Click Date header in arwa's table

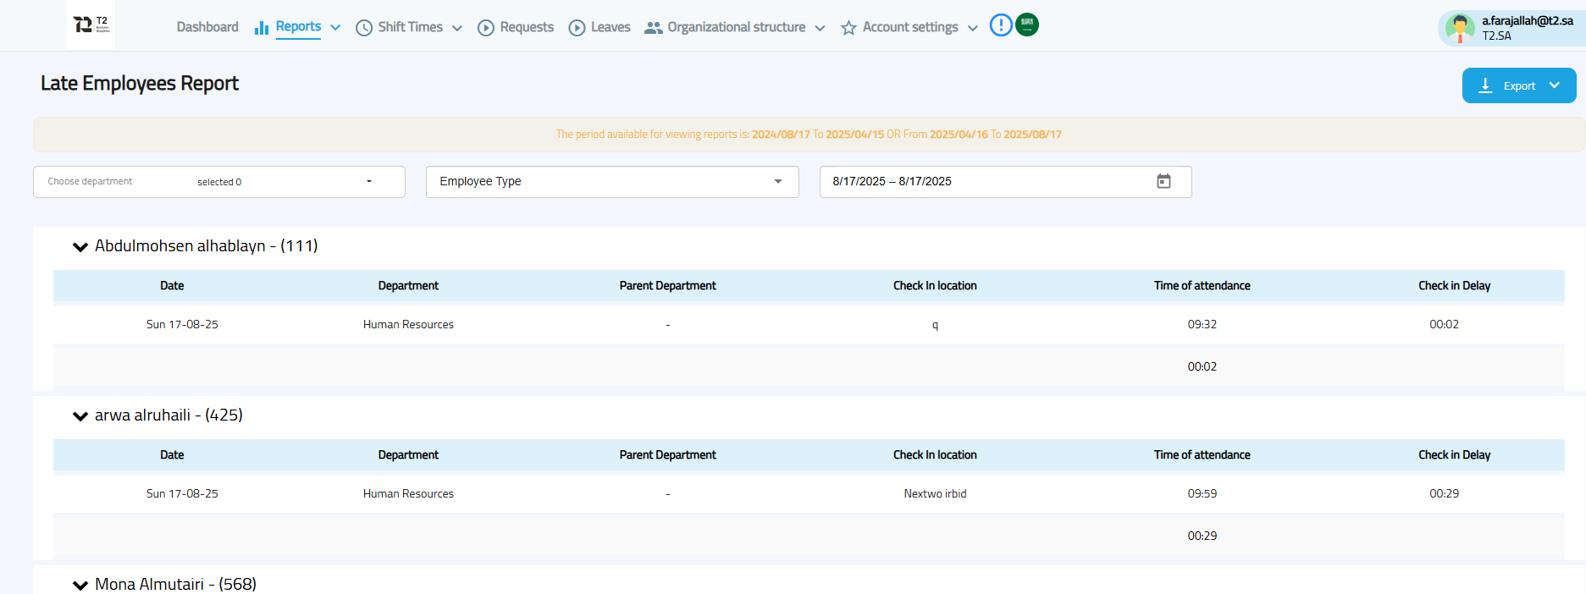172,455
